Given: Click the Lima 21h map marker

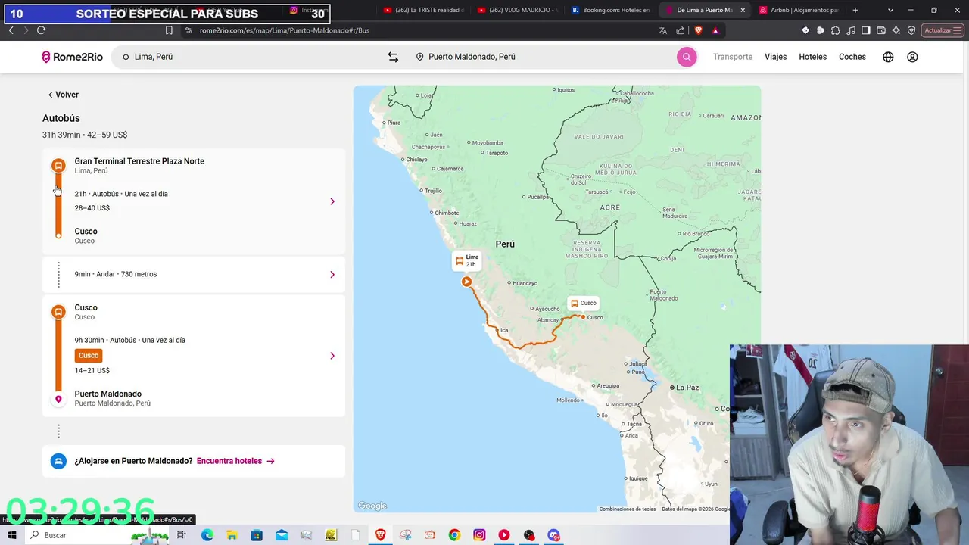Looking at the screenshot, I should [x=467, y=261].
